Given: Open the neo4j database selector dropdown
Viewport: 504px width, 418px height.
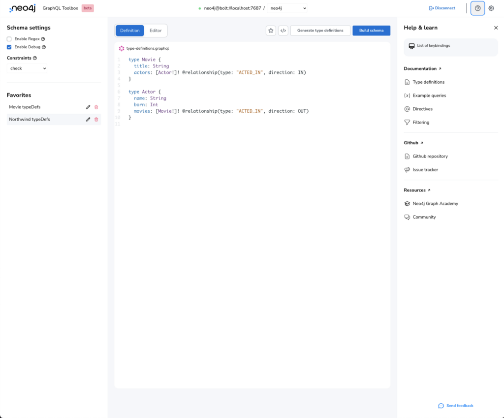Looking at the screenshot, I should pyautogui.click(x=287, y=8).
